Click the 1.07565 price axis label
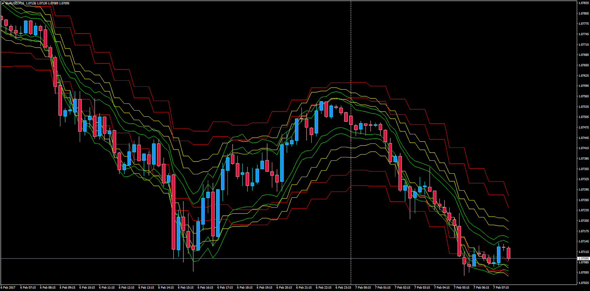 (583, 96)
